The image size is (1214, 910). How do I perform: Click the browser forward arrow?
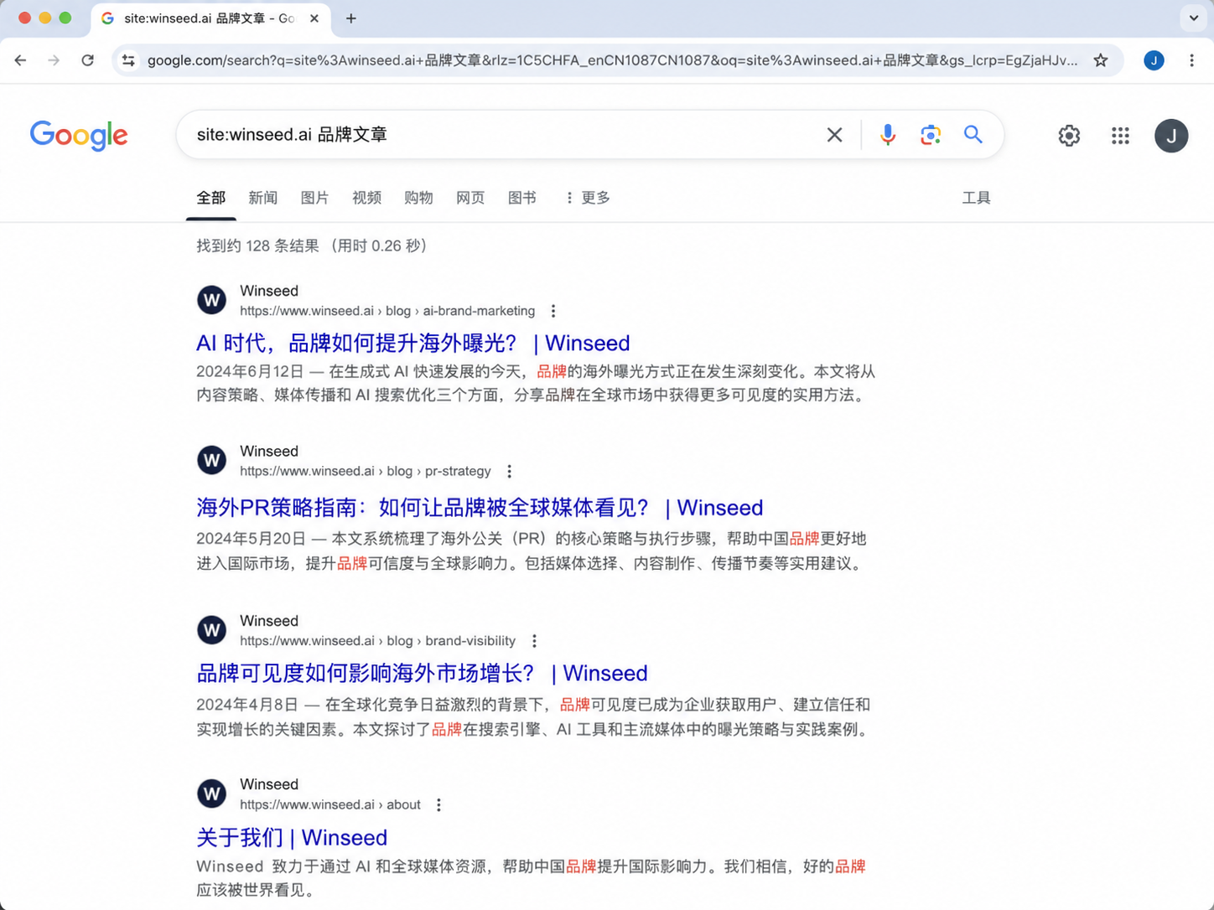(x=54, y=60)
